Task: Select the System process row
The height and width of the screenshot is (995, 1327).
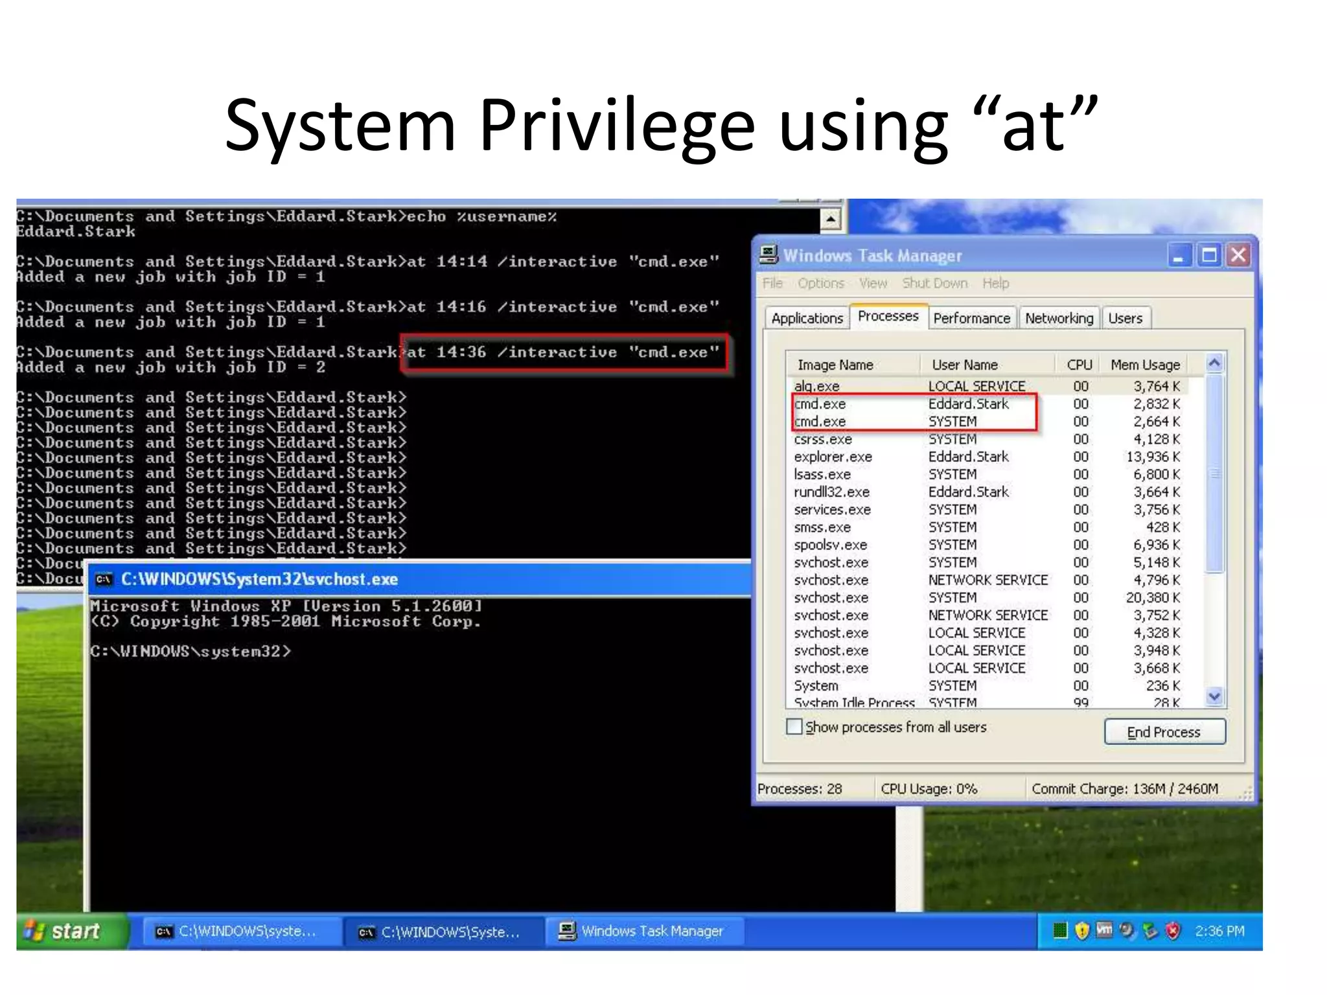Action: click(989, 685)
